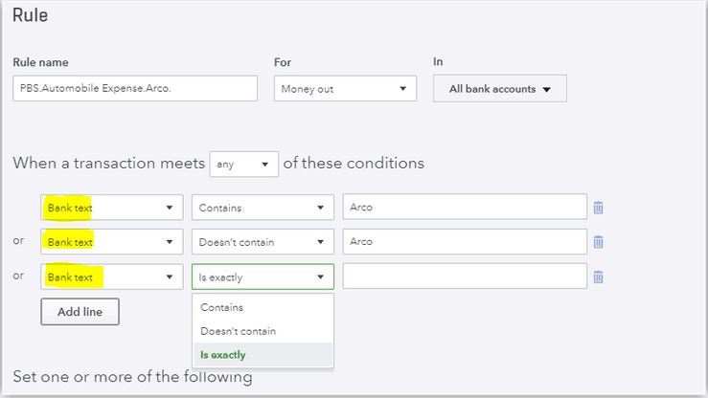Viewport: 708px width, 398px height.
Task: Click the empty third condition value field
Action: point(465,276)
